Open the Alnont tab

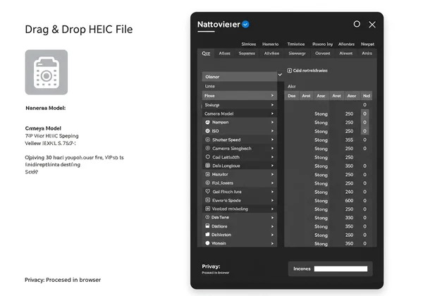(346, 54)
